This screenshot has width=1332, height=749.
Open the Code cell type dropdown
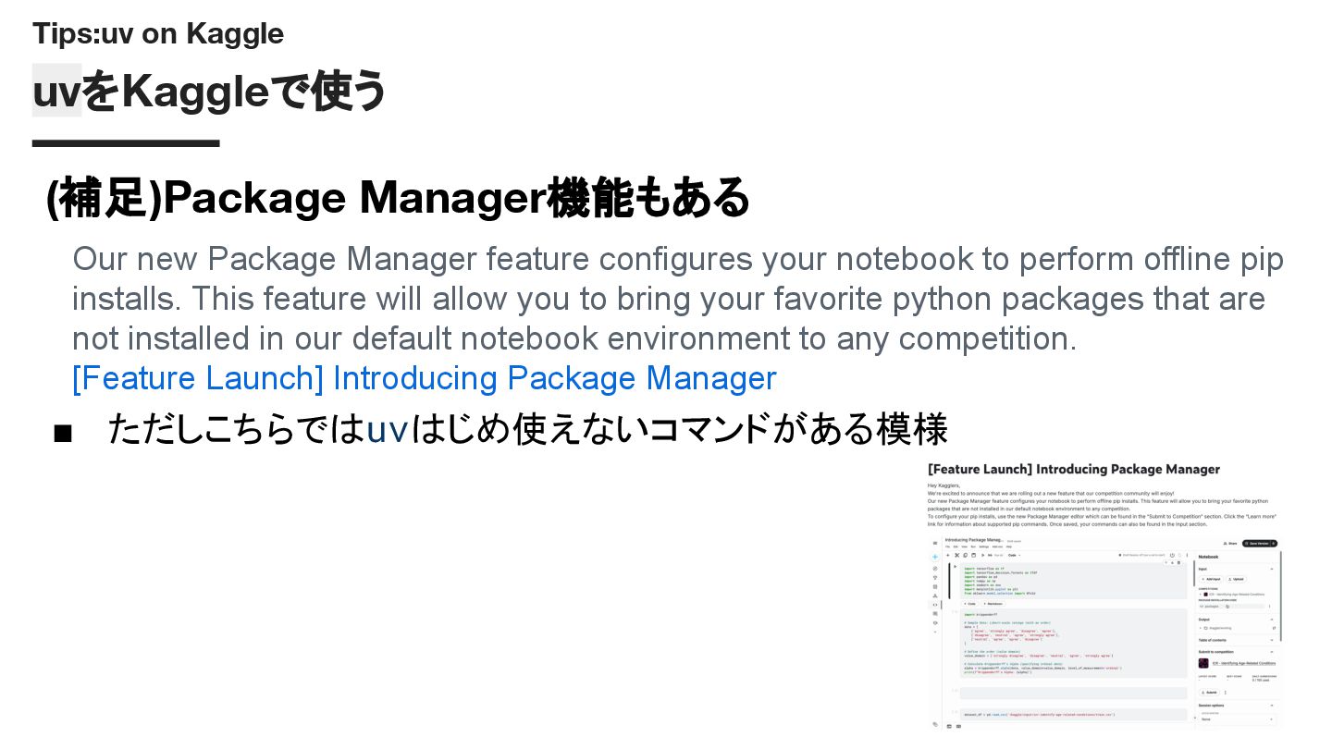[1013, 556]
